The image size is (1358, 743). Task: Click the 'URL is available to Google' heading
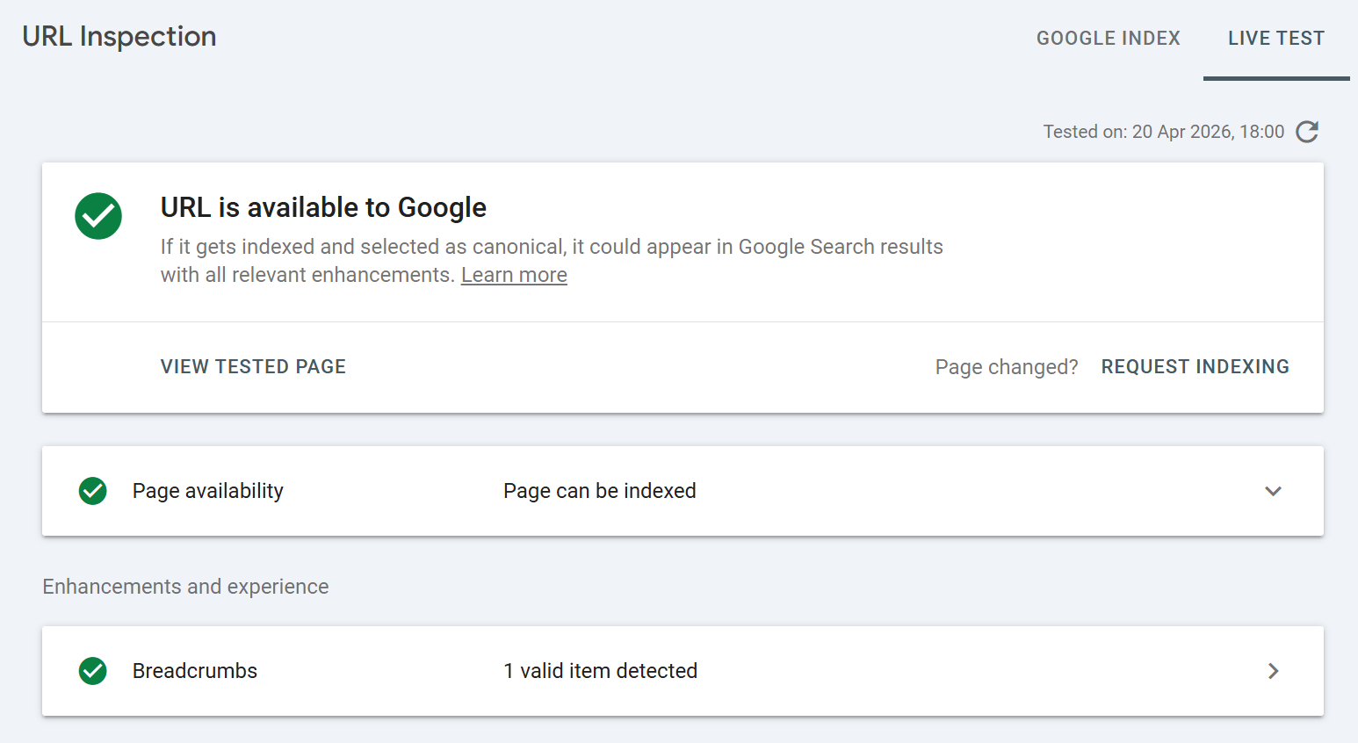tap(323, 207)
